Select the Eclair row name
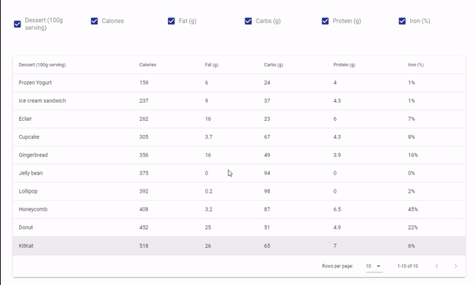The image size is (475, 285). [x=25, y=118]
